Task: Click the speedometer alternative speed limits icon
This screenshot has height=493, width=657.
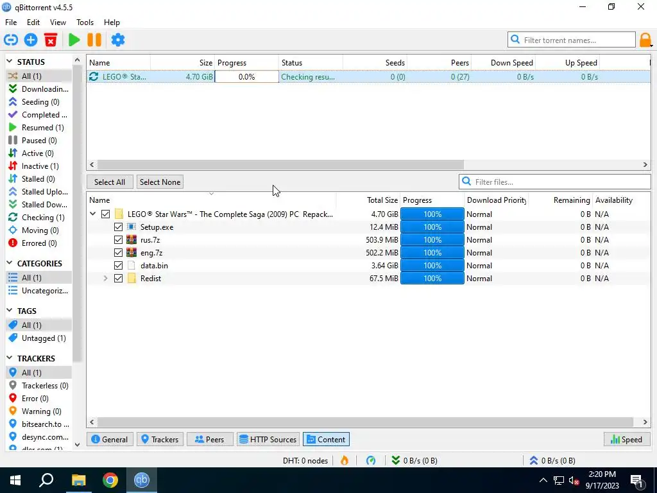Action: (371, 460)
